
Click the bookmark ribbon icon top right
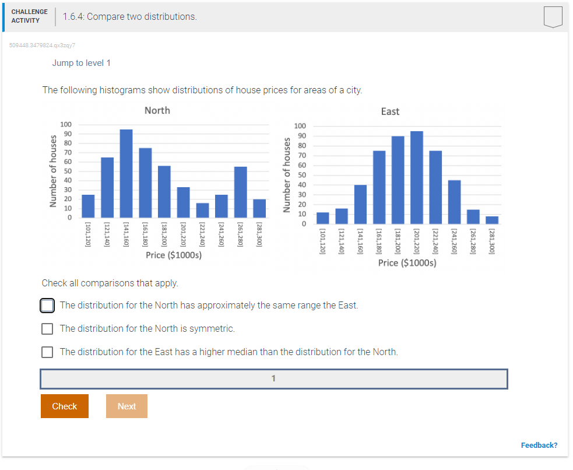[552, 17]
